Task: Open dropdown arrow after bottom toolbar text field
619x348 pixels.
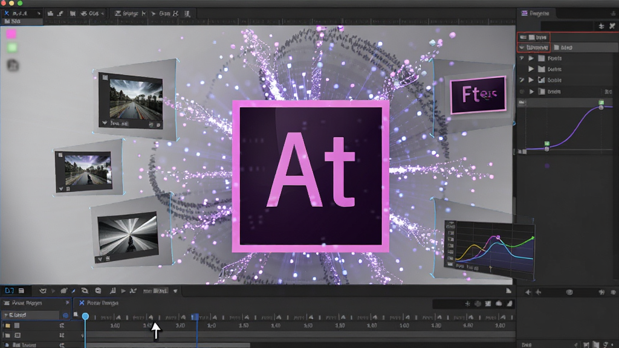Action: tap(175, 291)
